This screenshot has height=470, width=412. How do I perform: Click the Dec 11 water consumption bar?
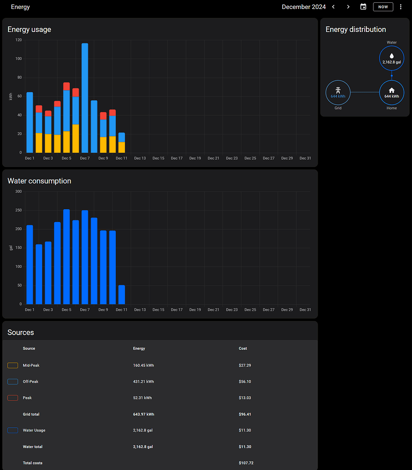click(122, 294)
